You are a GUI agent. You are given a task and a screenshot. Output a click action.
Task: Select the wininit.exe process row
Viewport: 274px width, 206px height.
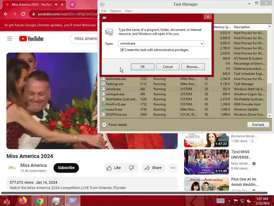(184, 89)
